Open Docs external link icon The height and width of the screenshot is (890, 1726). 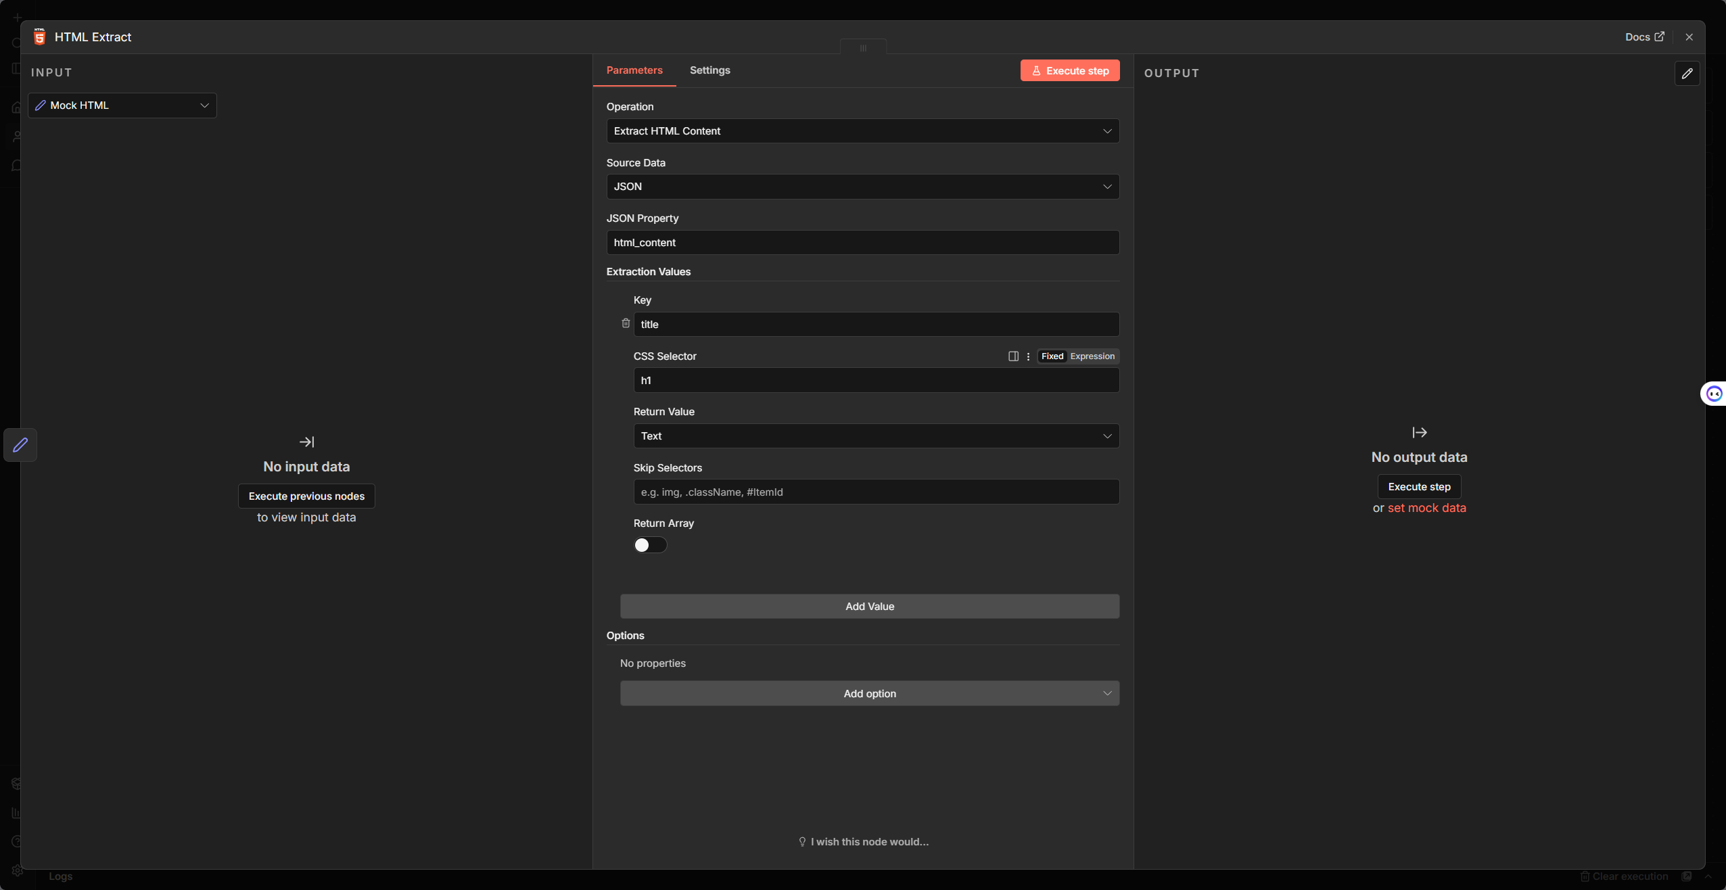pos(1659,37)
